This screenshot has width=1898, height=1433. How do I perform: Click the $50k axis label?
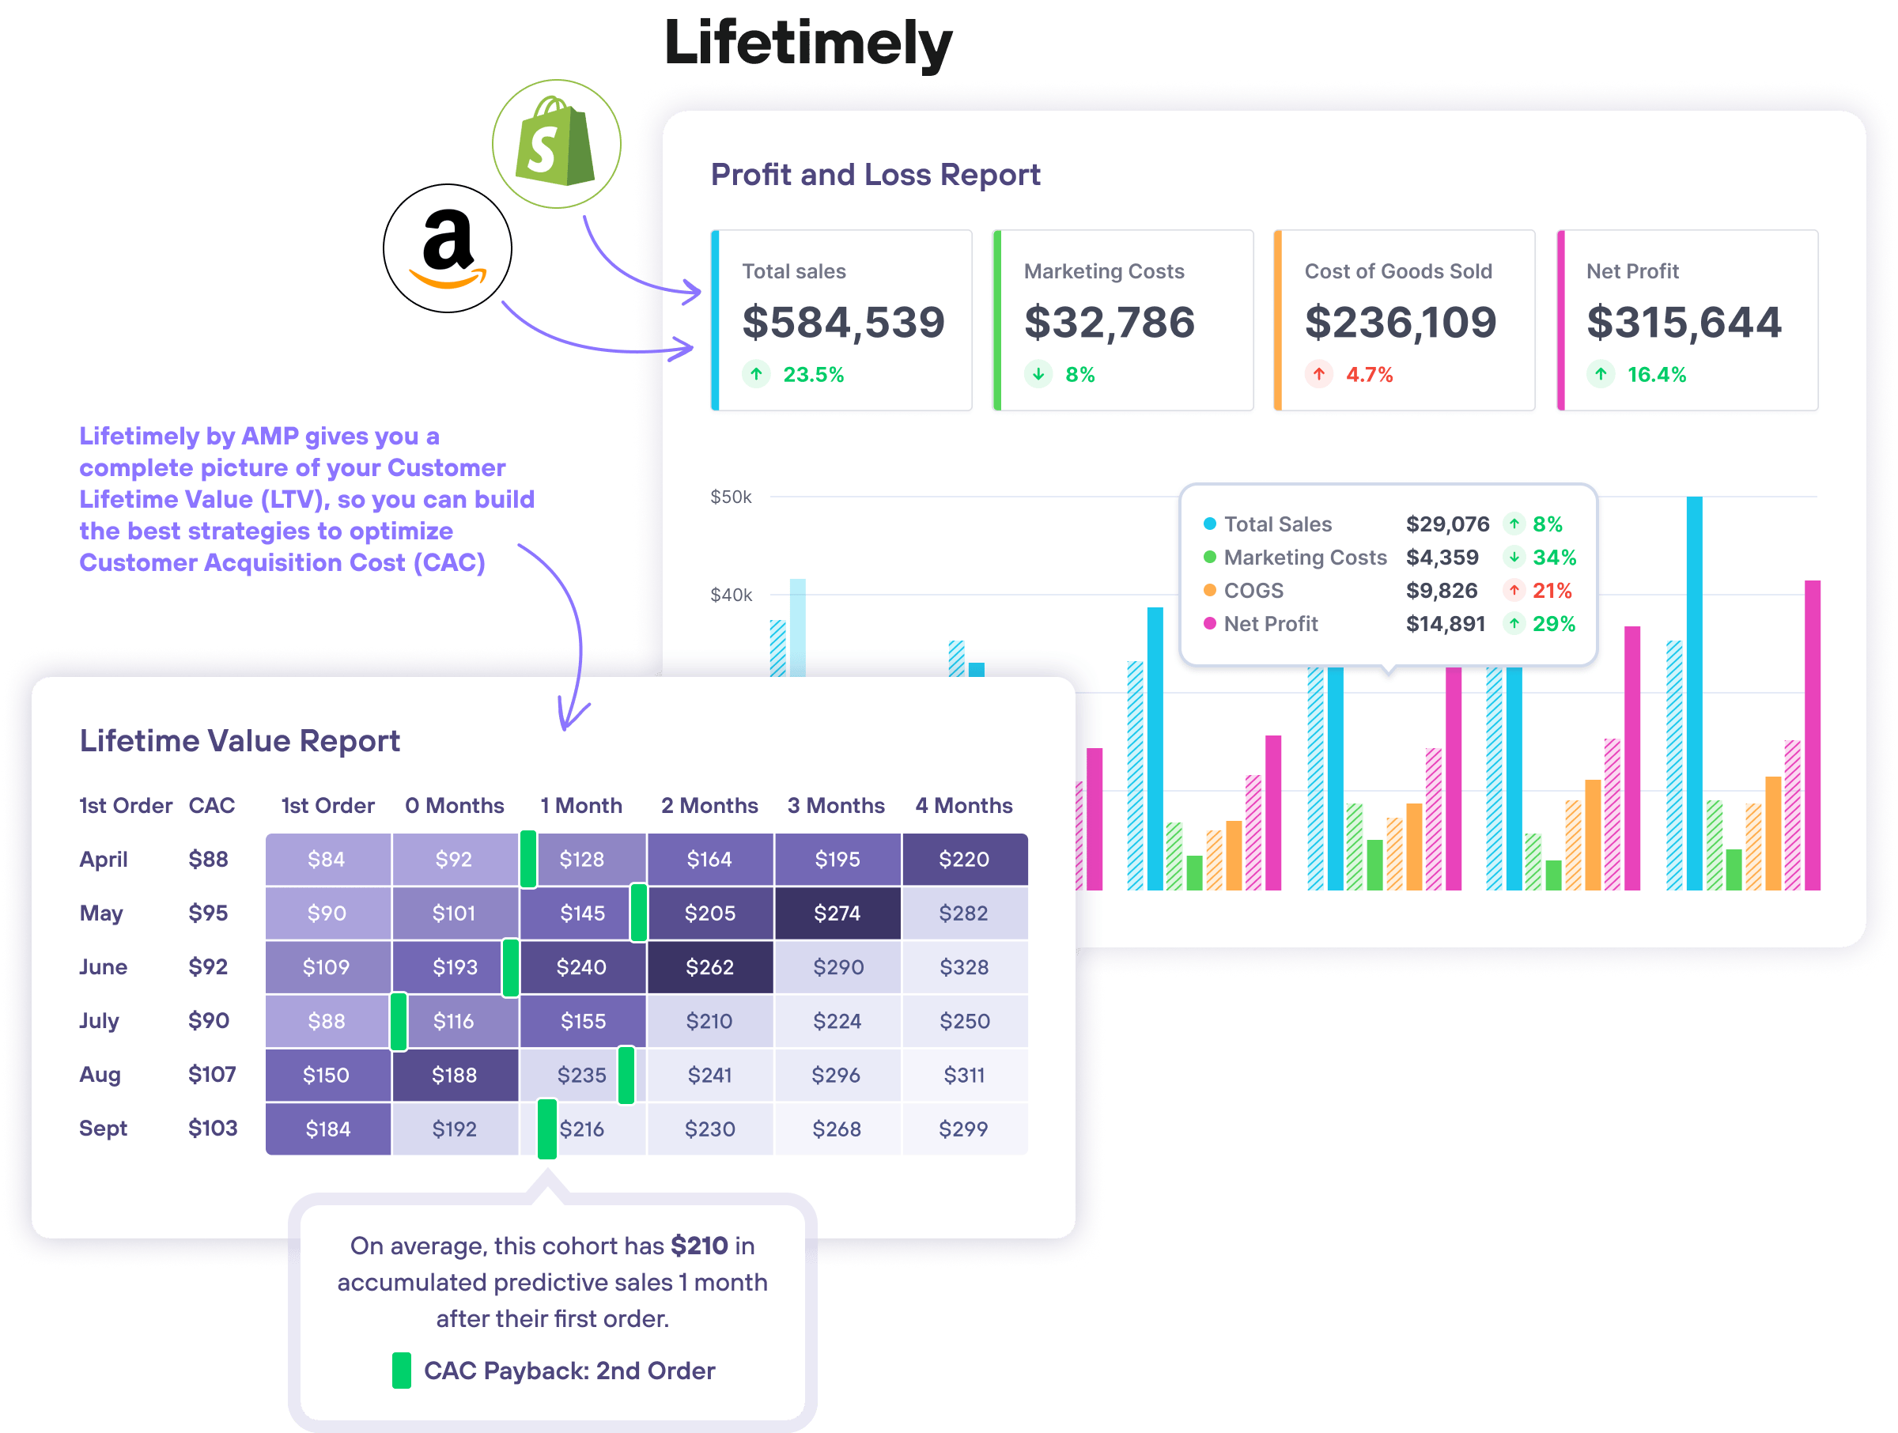click(x=731, y=497)
